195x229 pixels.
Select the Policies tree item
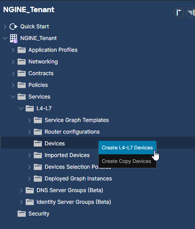coord(38,85)
